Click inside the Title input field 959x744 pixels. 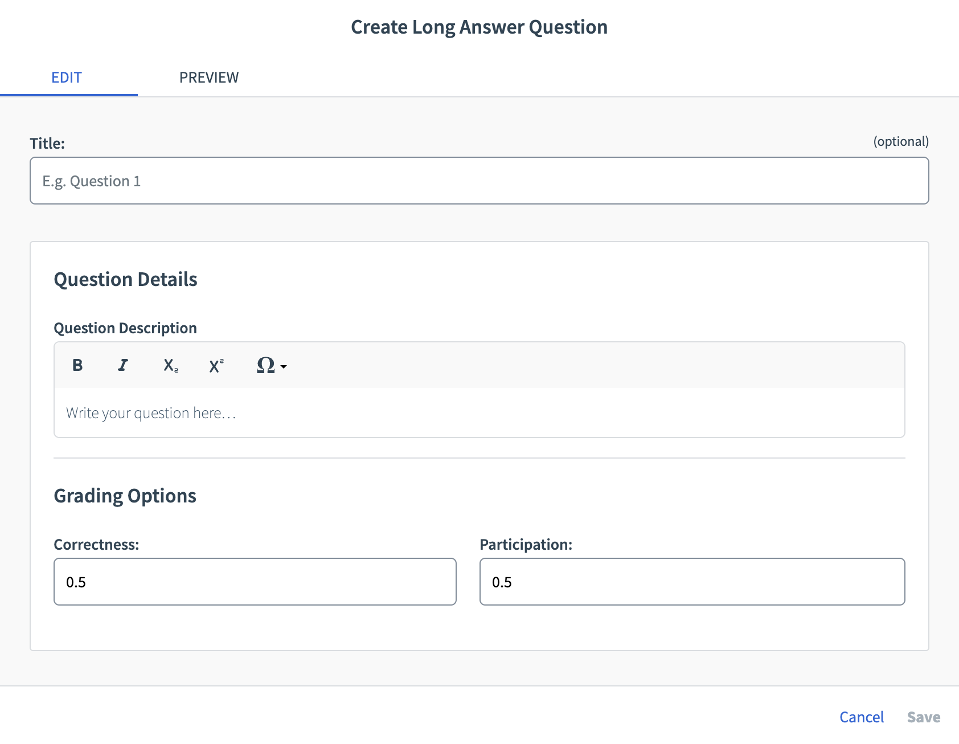(x=478, y=181)
